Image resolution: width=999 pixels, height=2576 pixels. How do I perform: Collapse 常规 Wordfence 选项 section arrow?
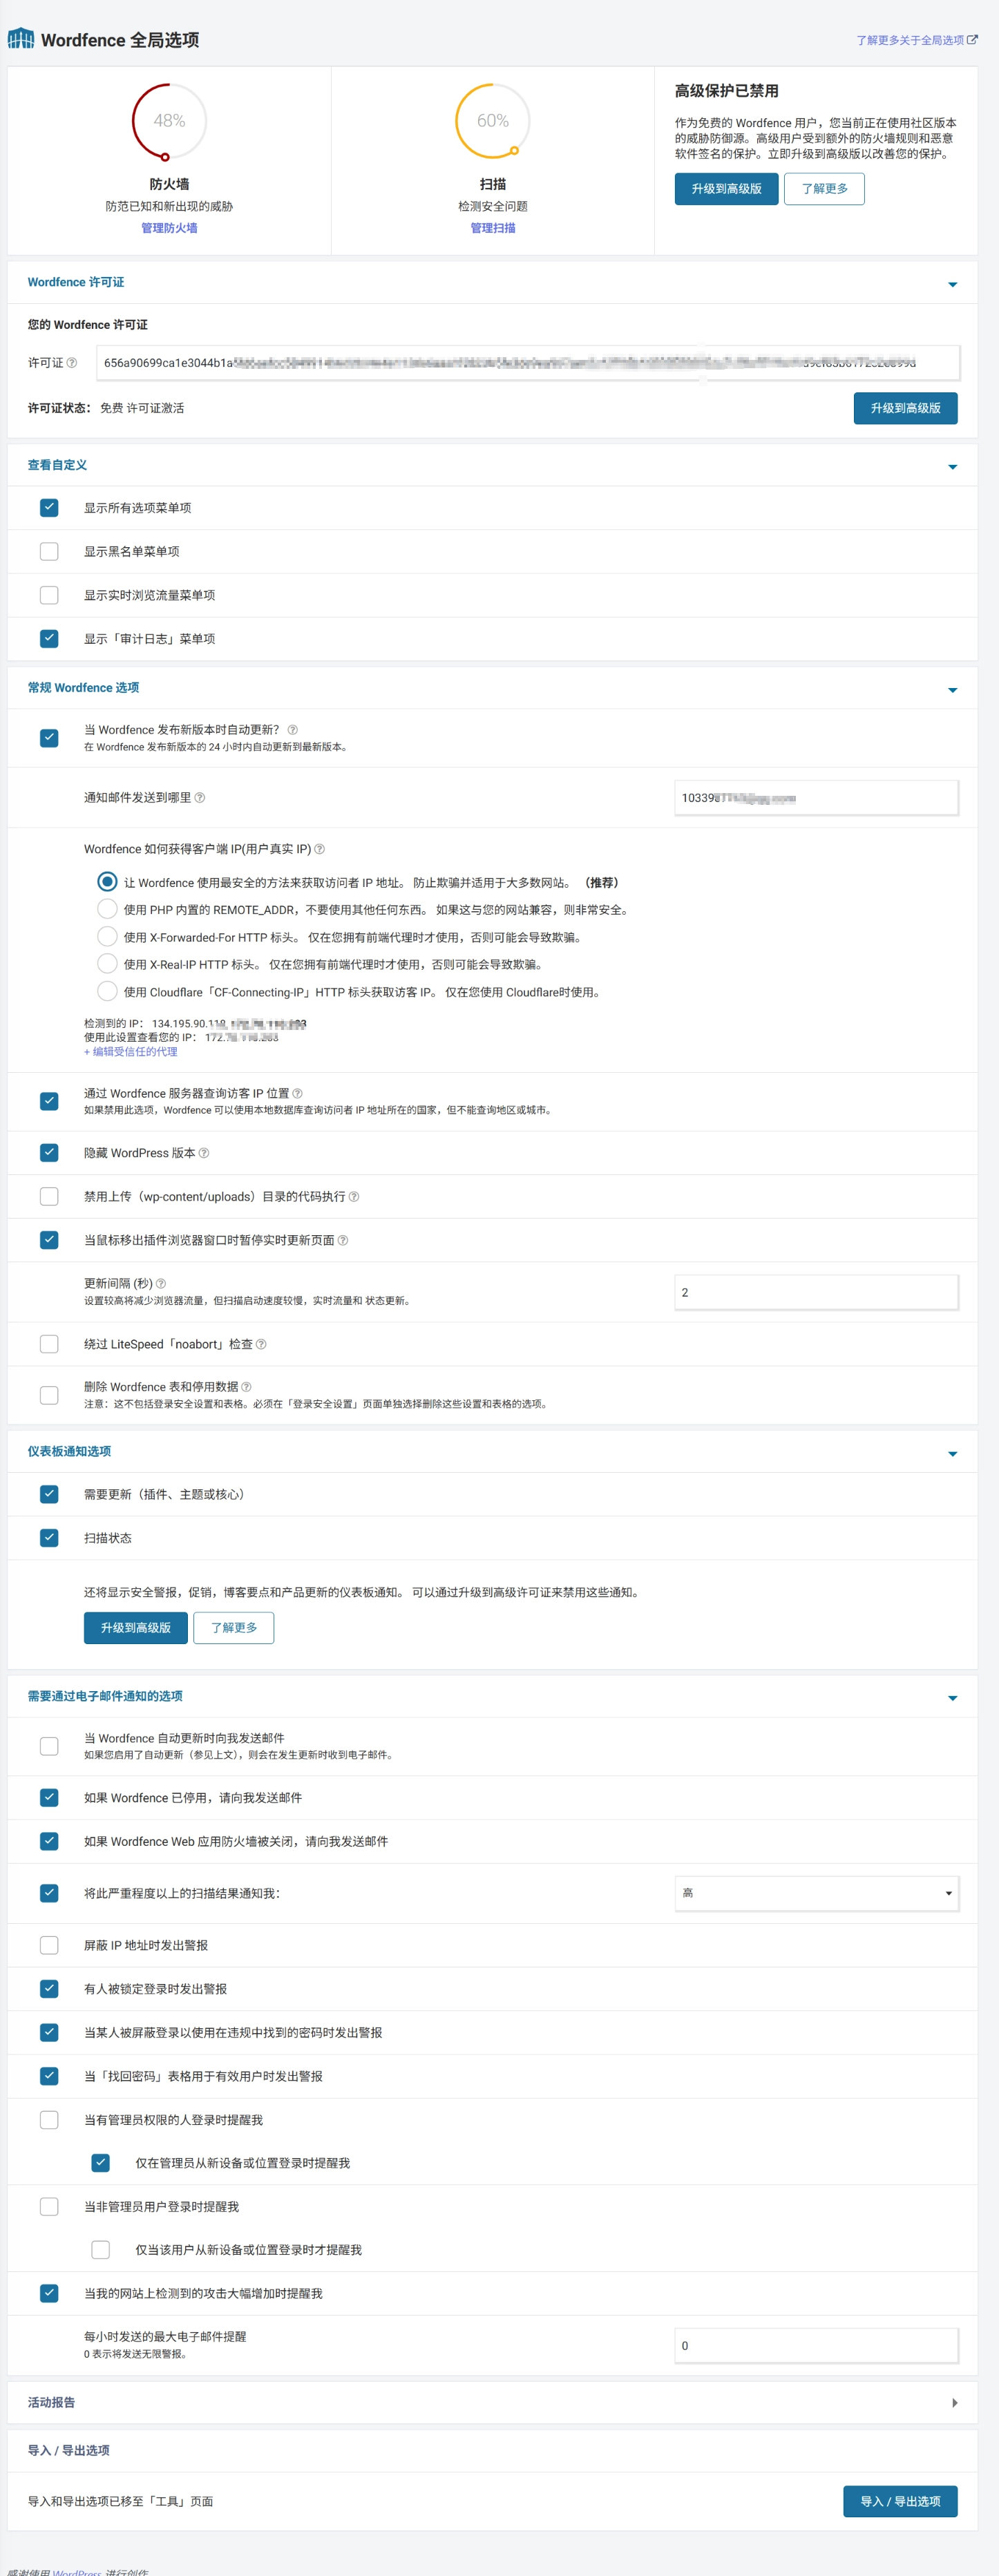(952, 690)
